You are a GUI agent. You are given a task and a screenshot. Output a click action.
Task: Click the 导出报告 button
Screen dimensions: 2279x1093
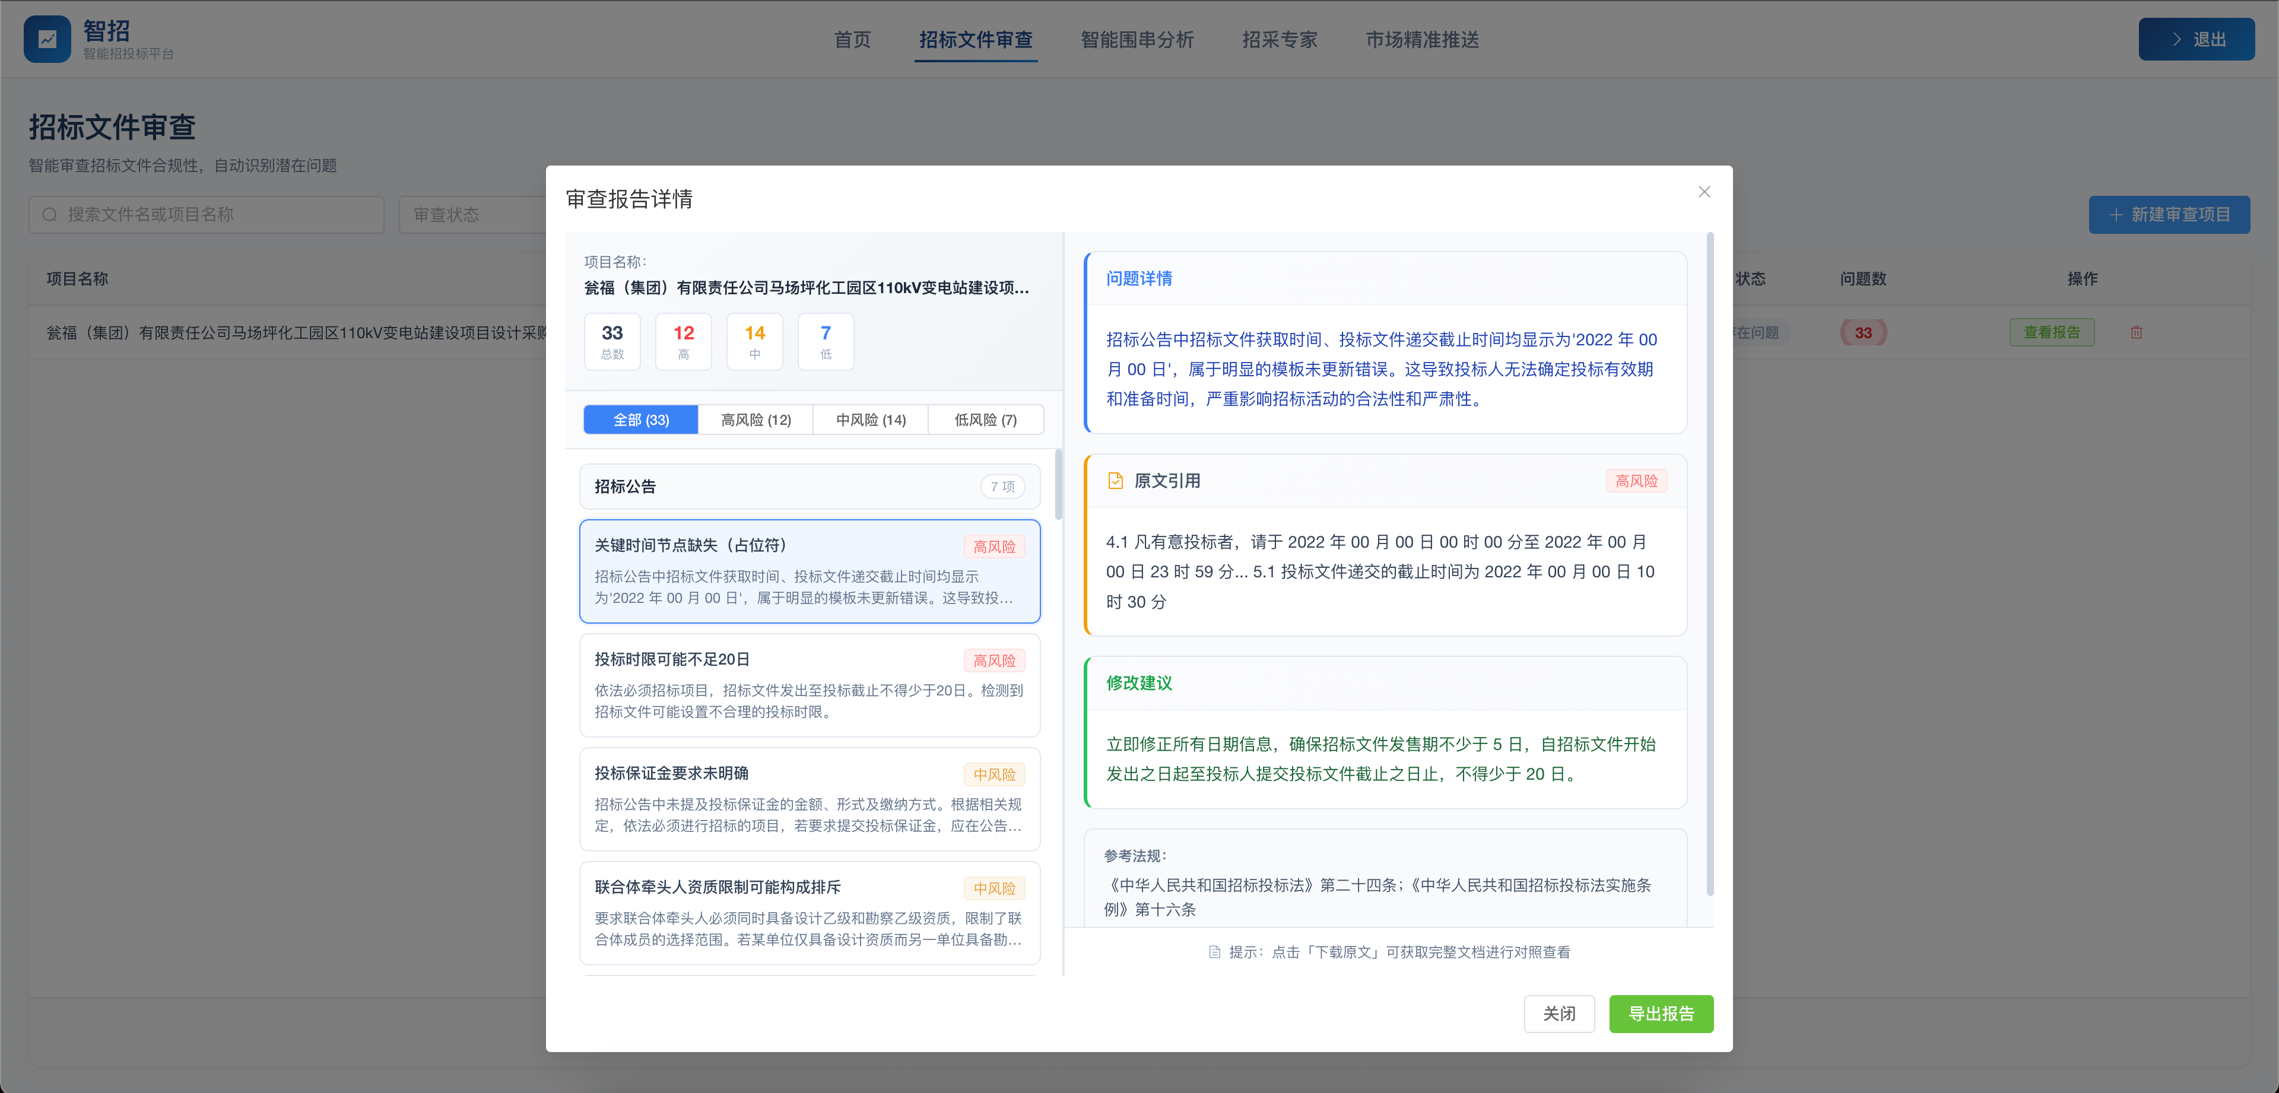click(1661, 1013)
